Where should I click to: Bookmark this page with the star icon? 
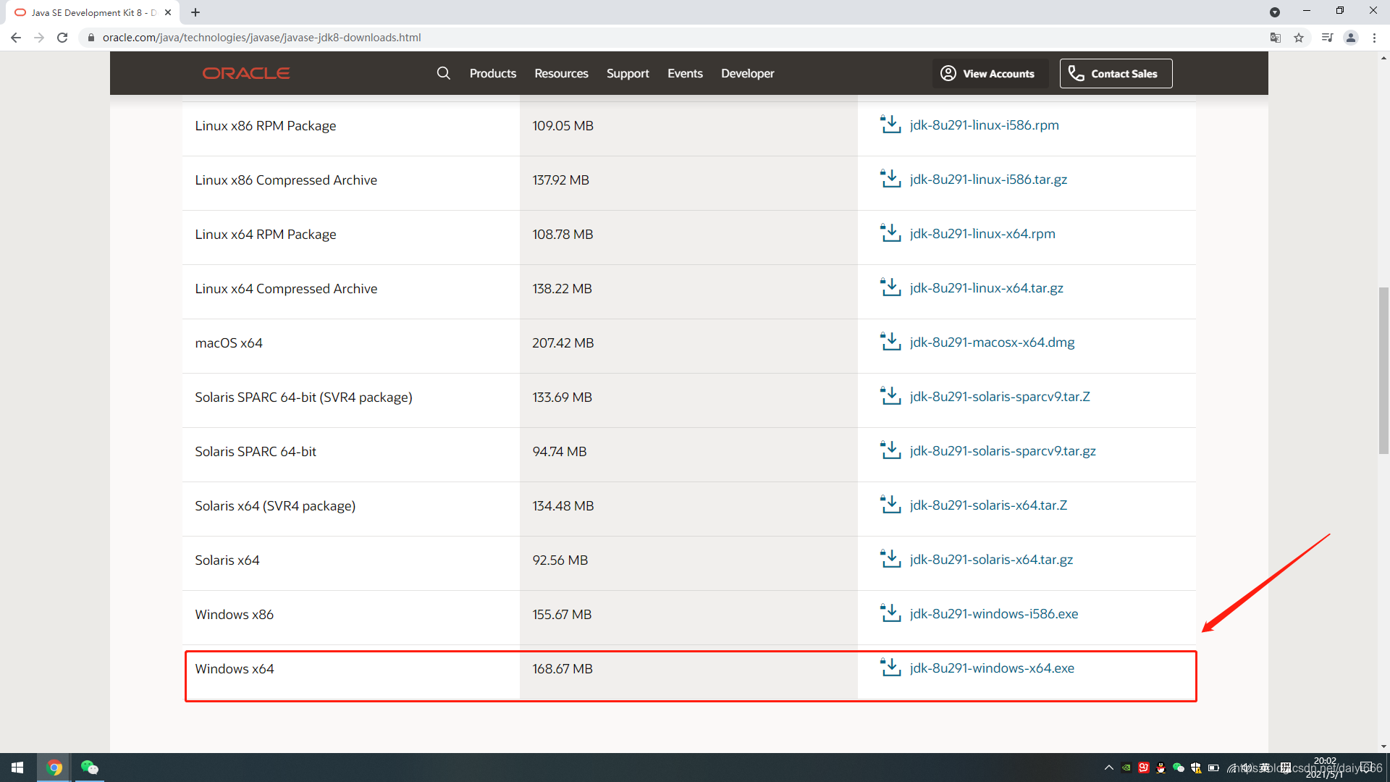(x=1299, y=38)
